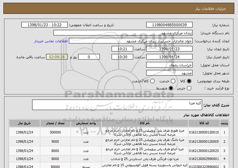Image resolution: width=238 pixels, height=168 pixels.
Task: Click quantity 300000 in row 1
Action: (x=55, y=132)
